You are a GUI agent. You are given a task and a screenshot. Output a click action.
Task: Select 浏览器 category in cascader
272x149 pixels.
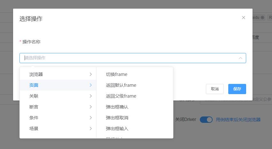pos(58,74)
